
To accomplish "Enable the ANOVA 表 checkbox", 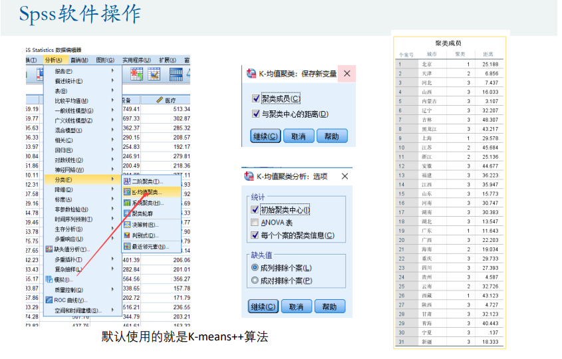I will [x=255, y=223].
